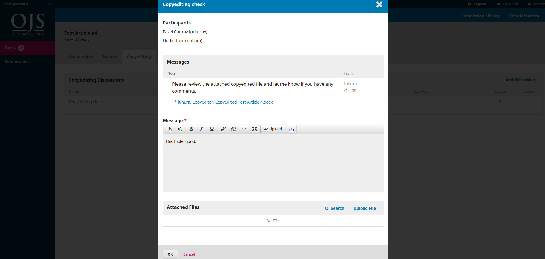
Task: Select the Italic formatting icon
Action: (201, 129)
